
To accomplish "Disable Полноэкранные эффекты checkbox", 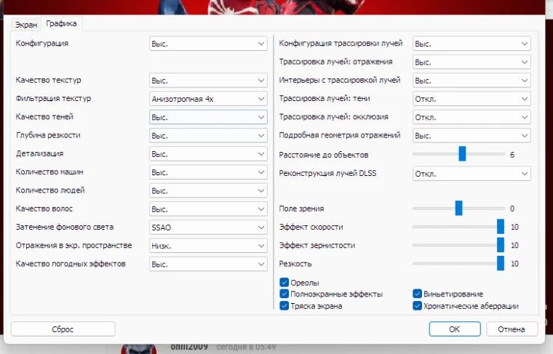I will [x=285, y=294].
